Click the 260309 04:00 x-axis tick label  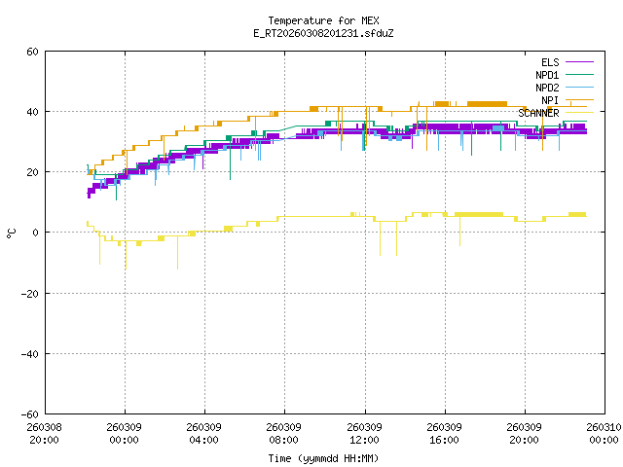204,433
